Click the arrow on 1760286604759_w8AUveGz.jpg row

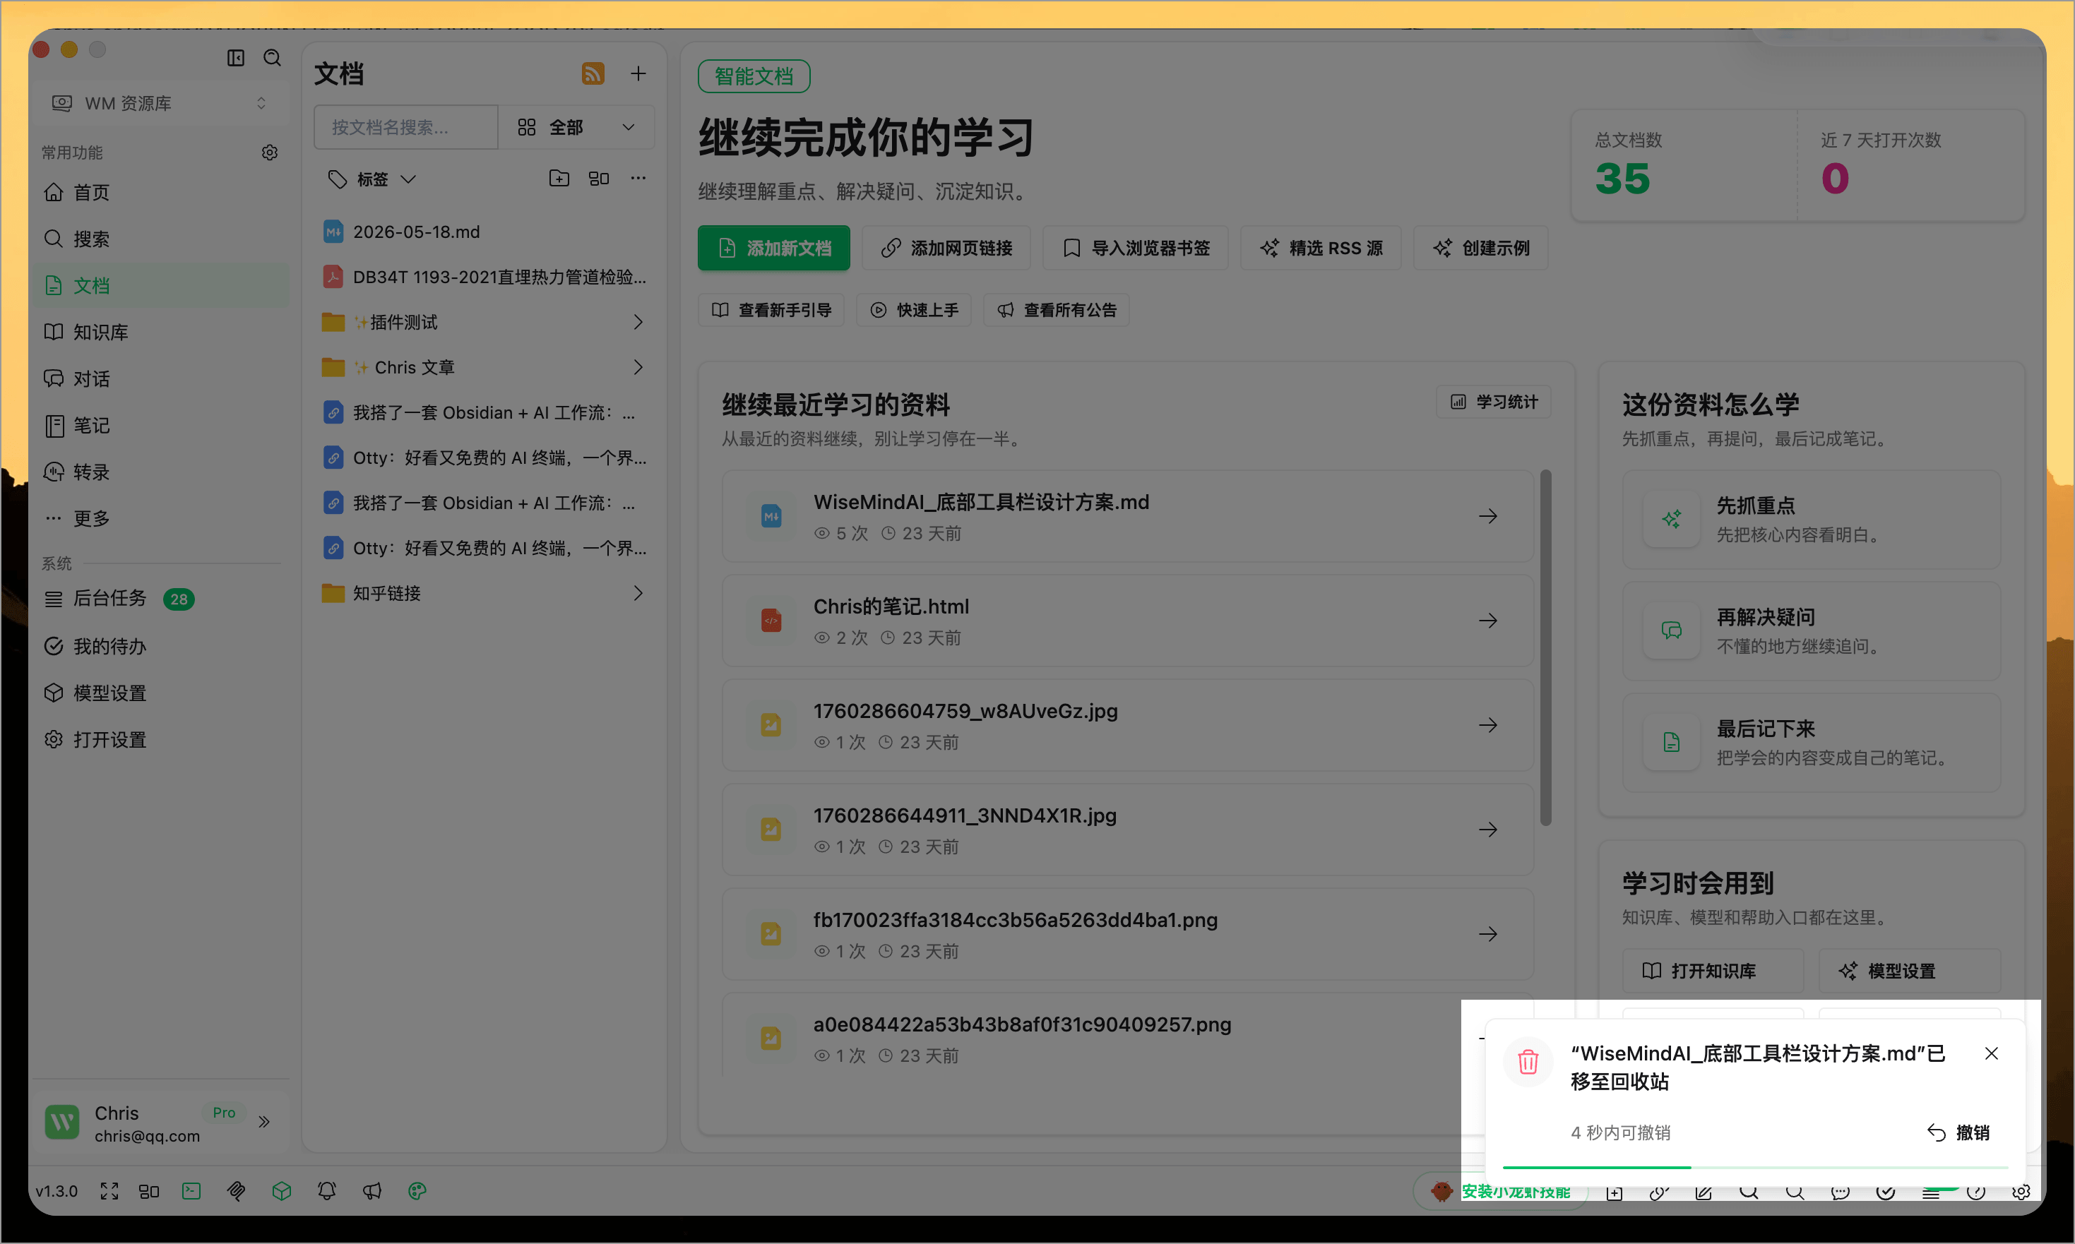click(x=1488, y=725)
